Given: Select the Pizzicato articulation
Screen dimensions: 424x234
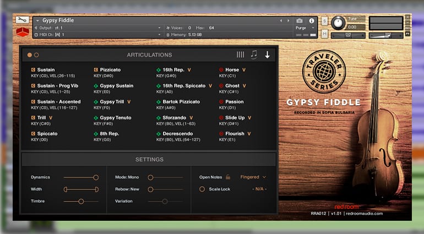Looking at the screenshot, I should coord(110,70).
